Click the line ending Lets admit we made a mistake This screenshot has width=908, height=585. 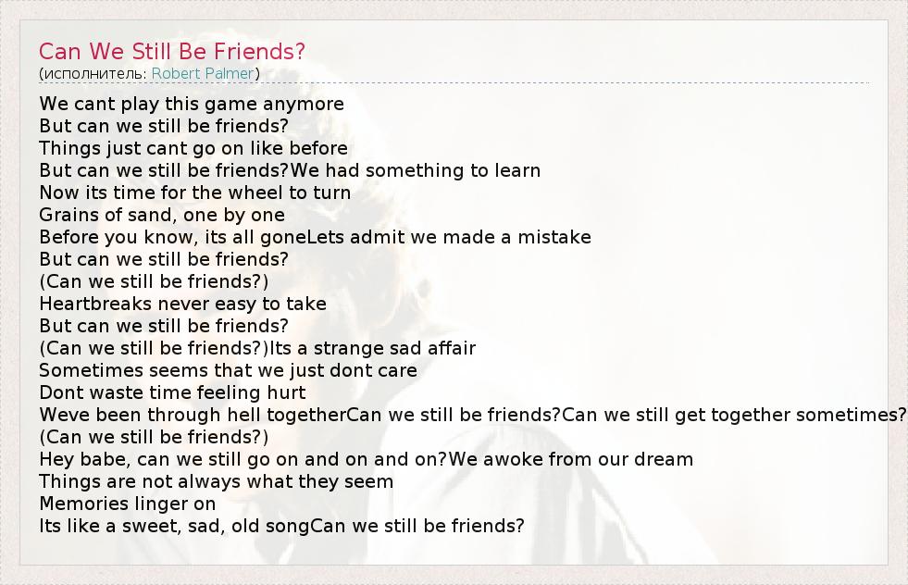[315, 237]
